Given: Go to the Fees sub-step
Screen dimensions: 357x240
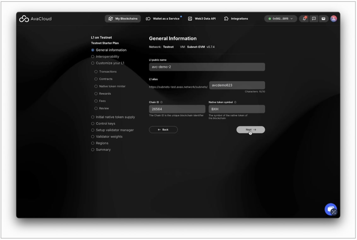Looking at the screenshot, I should (100, 101).
